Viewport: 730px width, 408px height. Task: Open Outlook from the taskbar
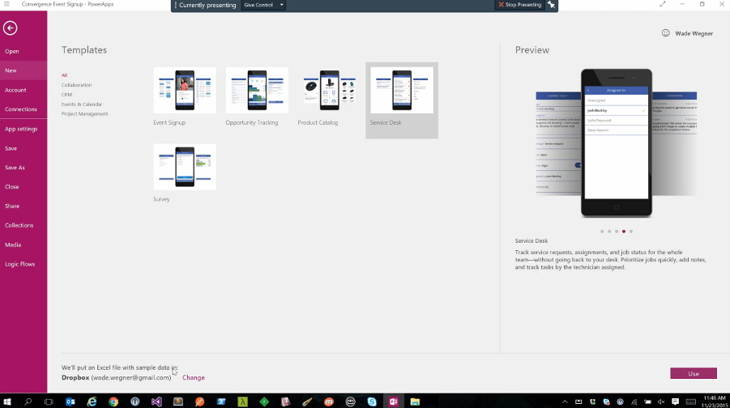(70, 402)
